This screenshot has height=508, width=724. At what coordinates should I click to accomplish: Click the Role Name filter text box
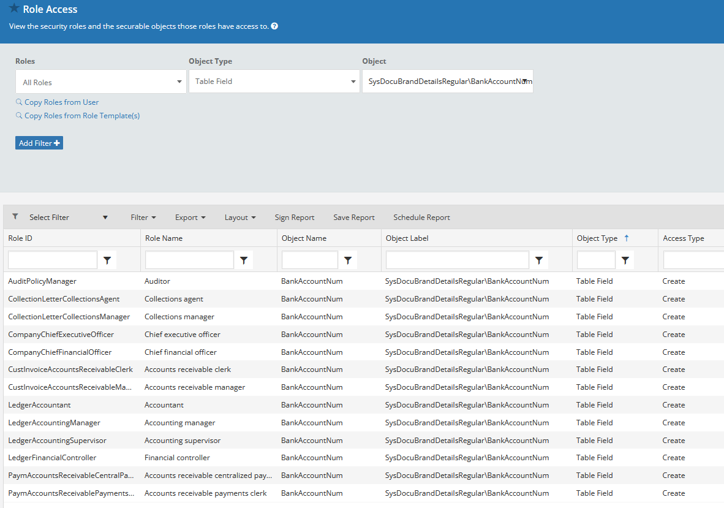(189, 260)
